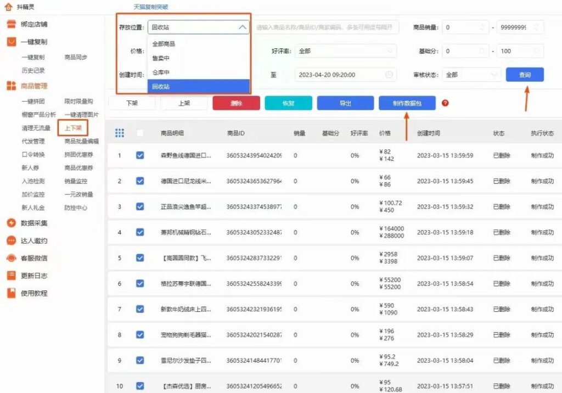Viewport: 562px width, 393px height.
Task: Uncheck the checkbox on the 【高圆圆同款】 row
Action: (140, 257)
